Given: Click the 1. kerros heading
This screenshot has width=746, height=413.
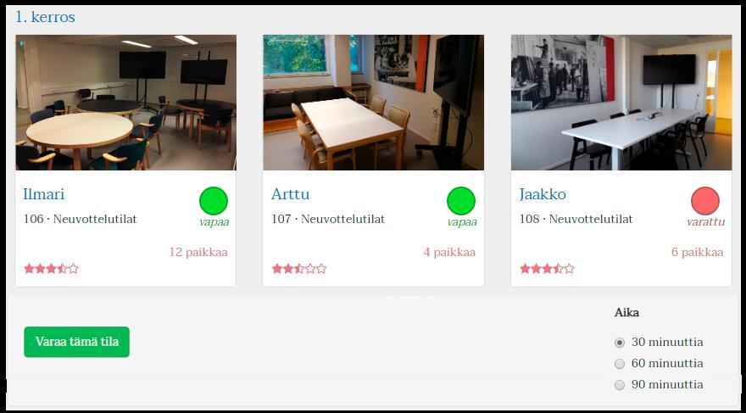Looking at the screenshot, I should coord(45,17).
